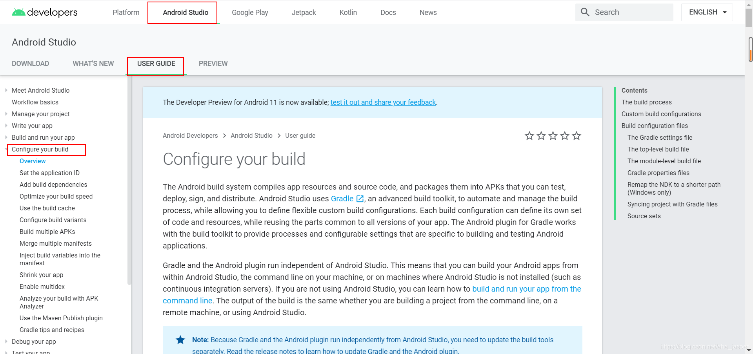Select the Android Studio top tab
This screenshot has height=354, width=753.
(186, 13)
